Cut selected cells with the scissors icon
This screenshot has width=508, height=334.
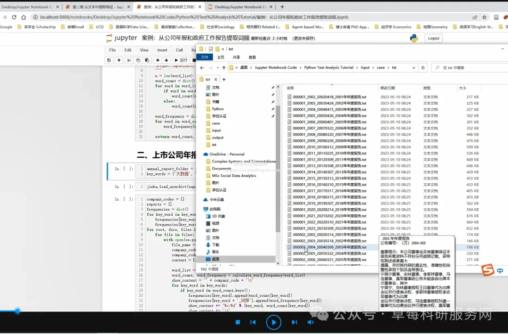129,60
